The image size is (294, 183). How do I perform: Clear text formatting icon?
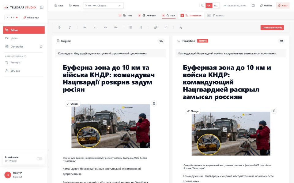[x=181, y=27]
